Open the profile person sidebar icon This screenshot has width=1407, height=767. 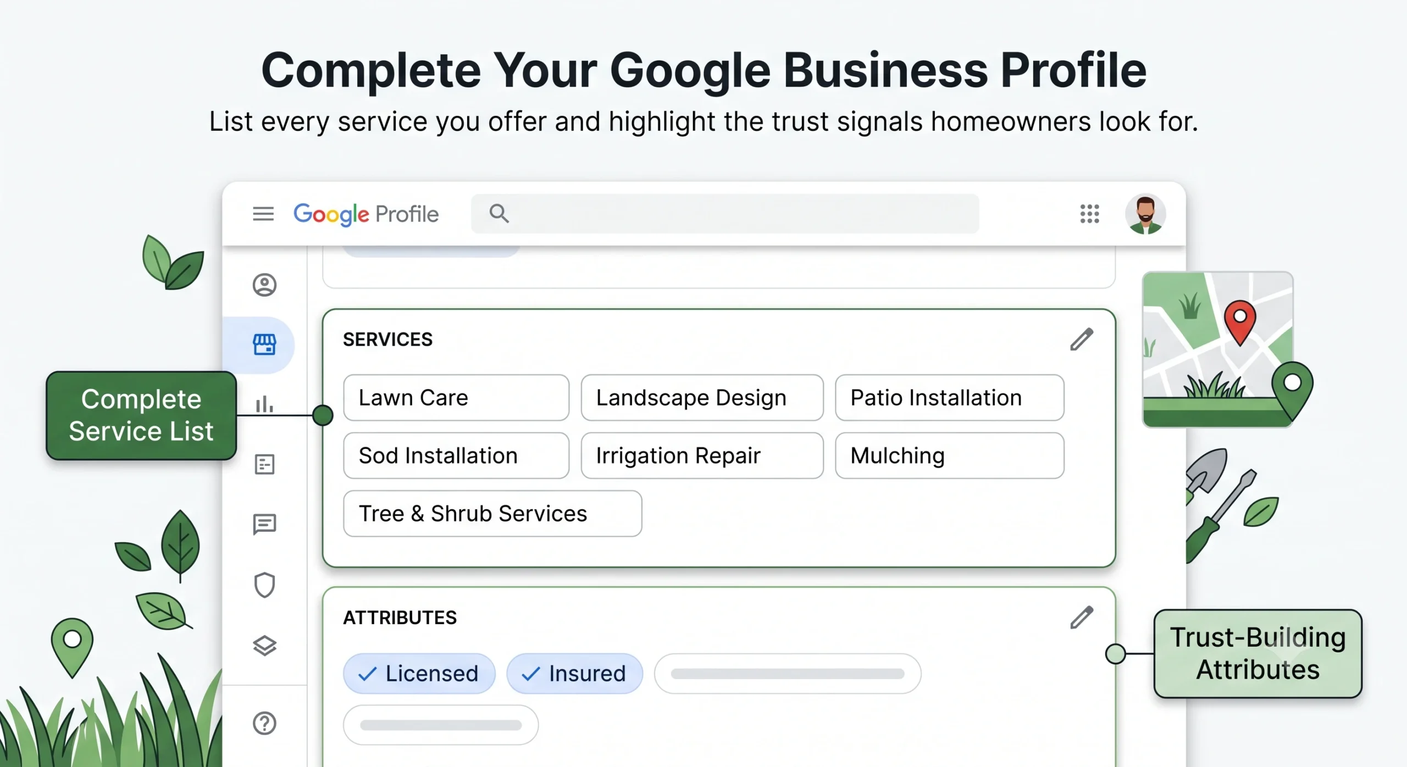(264, 285)
